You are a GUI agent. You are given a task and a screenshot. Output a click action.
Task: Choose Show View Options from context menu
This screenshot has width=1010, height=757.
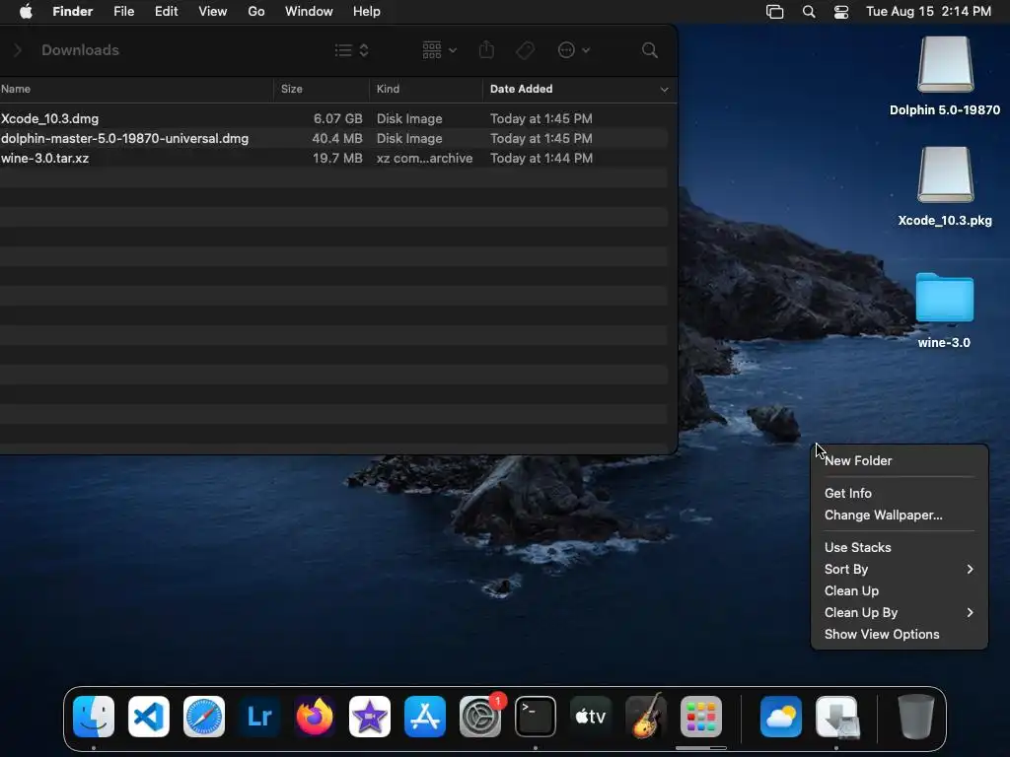[900, 635]
